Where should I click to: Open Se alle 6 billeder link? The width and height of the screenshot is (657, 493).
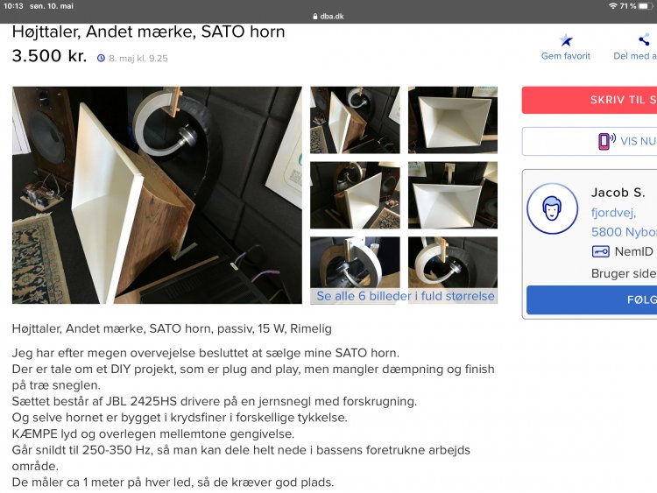click(x=406, y=296)
